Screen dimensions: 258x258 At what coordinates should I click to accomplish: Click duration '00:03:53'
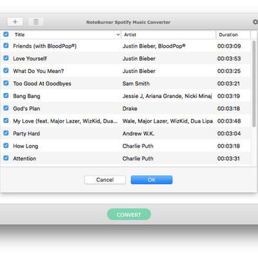click(229, 59)
